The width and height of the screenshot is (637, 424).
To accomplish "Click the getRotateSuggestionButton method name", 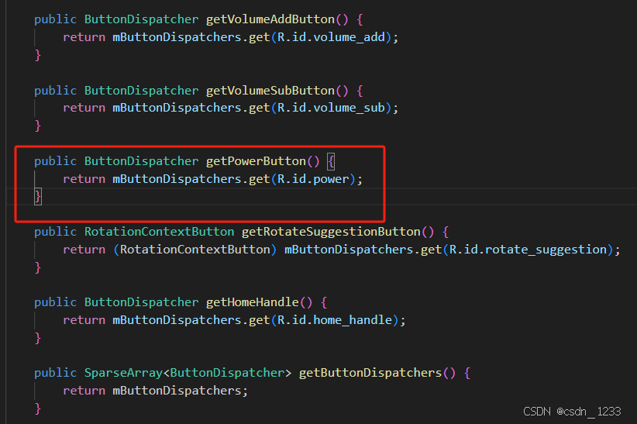I will point(331,232).
